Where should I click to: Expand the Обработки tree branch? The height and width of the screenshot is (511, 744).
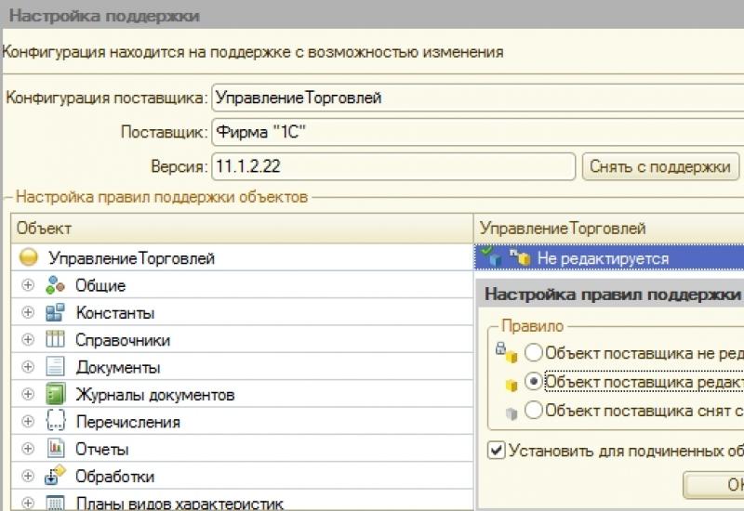(27, 477)
